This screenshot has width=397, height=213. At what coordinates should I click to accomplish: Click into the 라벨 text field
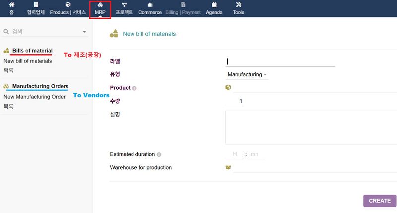click(x=280, y=62)
